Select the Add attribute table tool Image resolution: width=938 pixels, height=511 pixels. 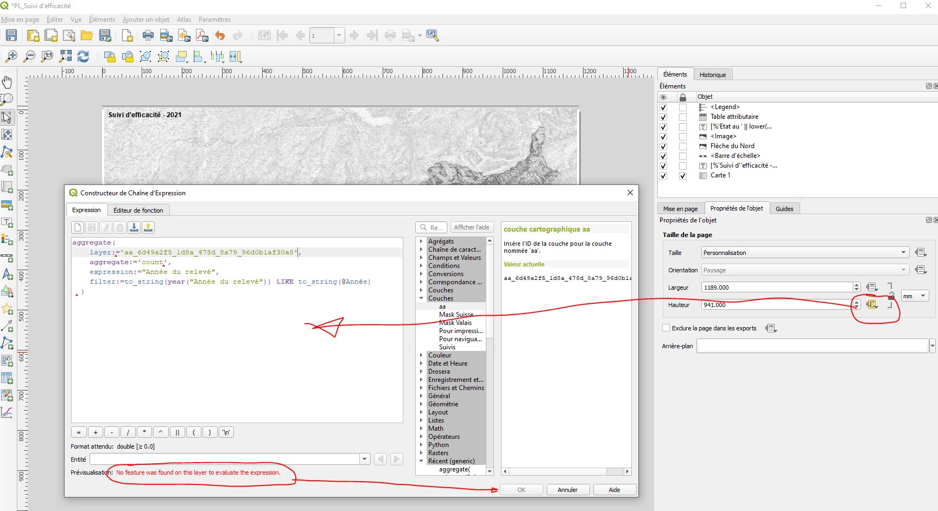tap(7, 378)
